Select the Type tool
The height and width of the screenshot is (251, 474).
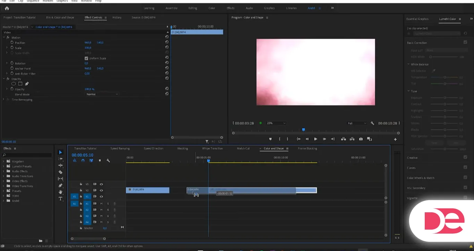(x=60, y=199)
